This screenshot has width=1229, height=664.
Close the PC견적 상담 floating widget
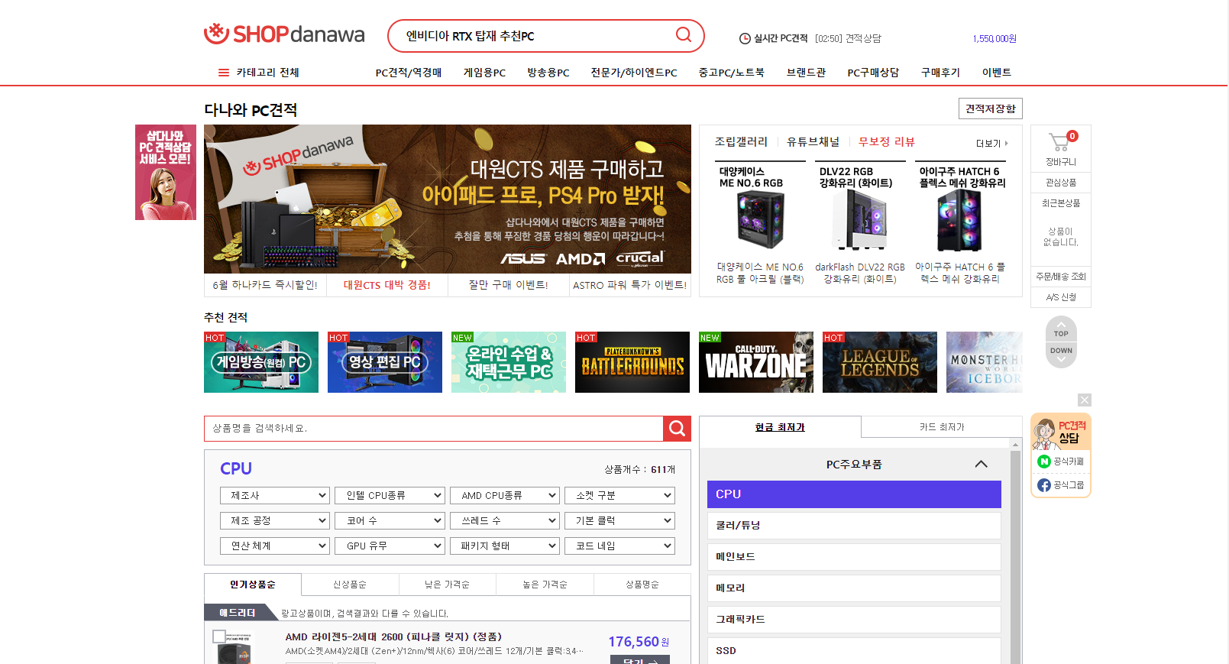pyautogui.click(x=1085, y=400)
